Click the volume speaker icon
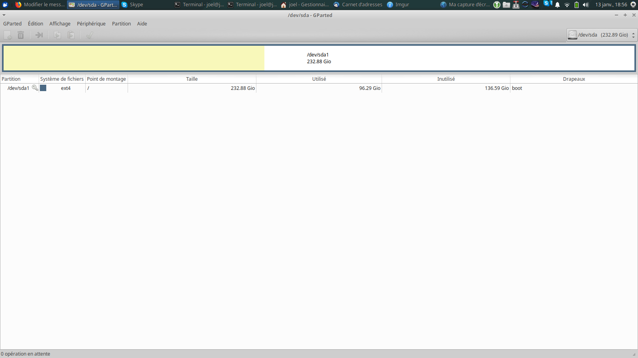This screenshot has width=638, height=358. (586, 5)
